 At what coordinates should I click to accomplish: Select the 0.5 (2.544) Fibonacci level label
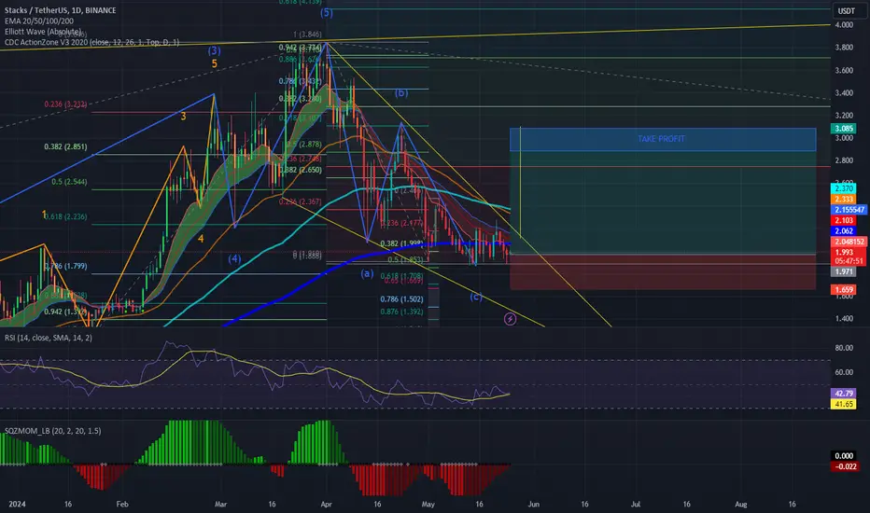69,182
